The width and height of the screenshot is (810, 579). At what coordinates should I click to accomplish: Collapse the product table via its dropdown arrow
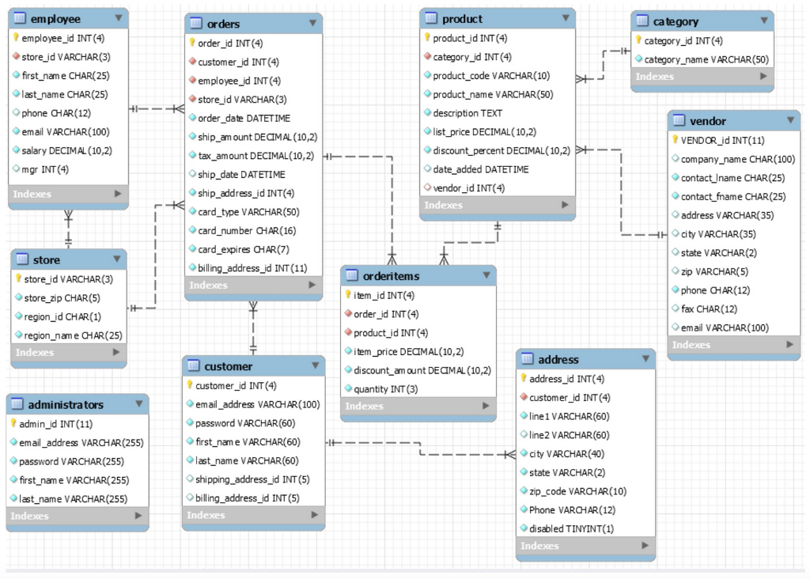(x=565, y=17)
